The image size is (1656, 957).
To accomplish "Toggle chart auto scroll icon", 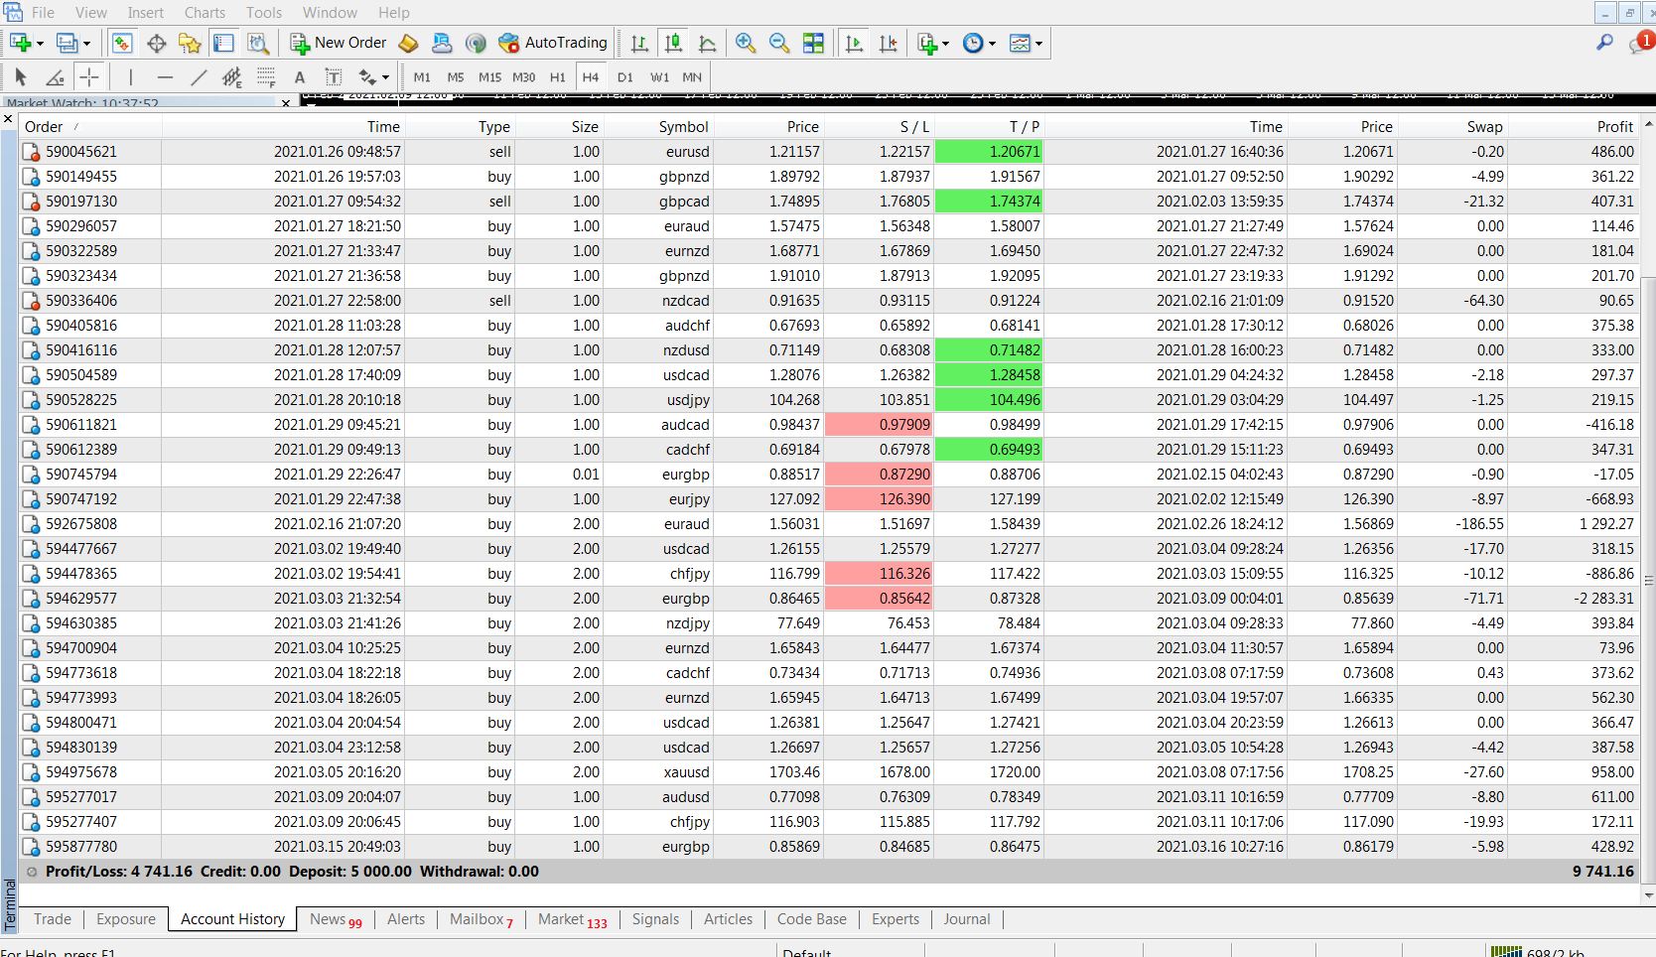I will [854, 43].
